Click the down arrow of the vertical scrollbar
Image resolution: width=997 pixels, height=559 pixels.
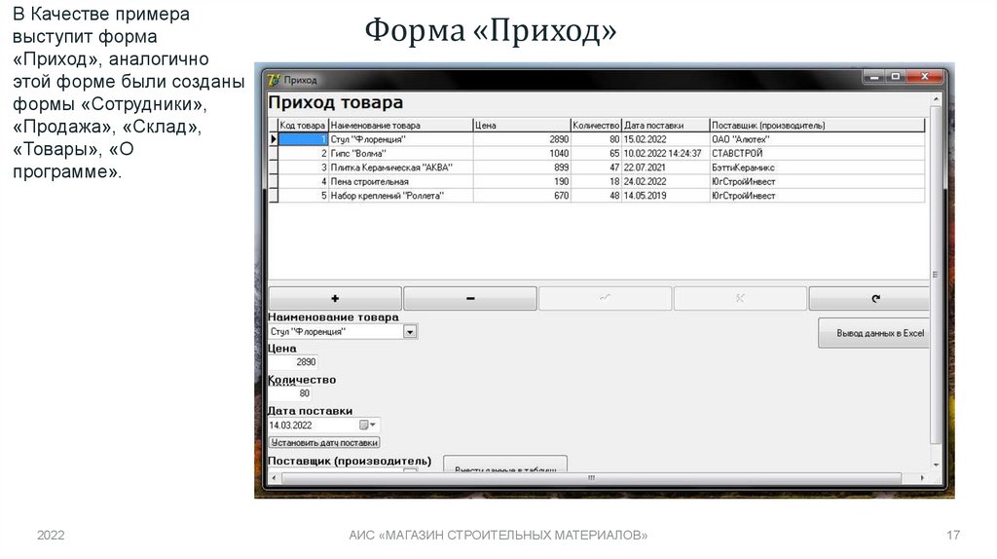(936, 465)
